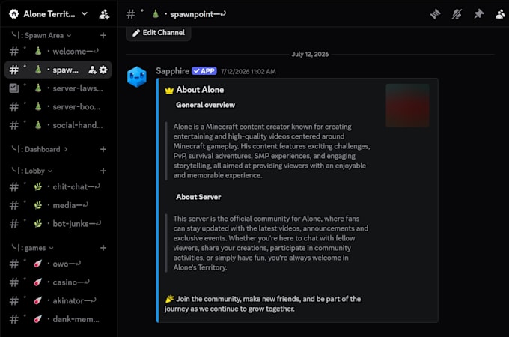Open the social-hand... channel
Image resolution: width=509 pixels, height=337 pixels.
click(58, 125)
